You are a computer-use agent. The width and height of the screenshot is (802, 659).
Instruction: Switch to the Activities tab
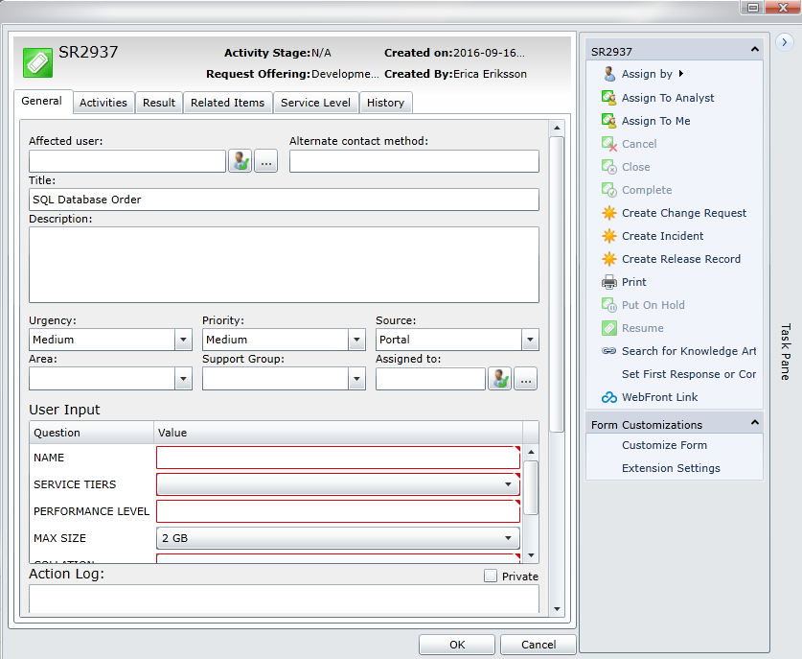coord(103,103)
